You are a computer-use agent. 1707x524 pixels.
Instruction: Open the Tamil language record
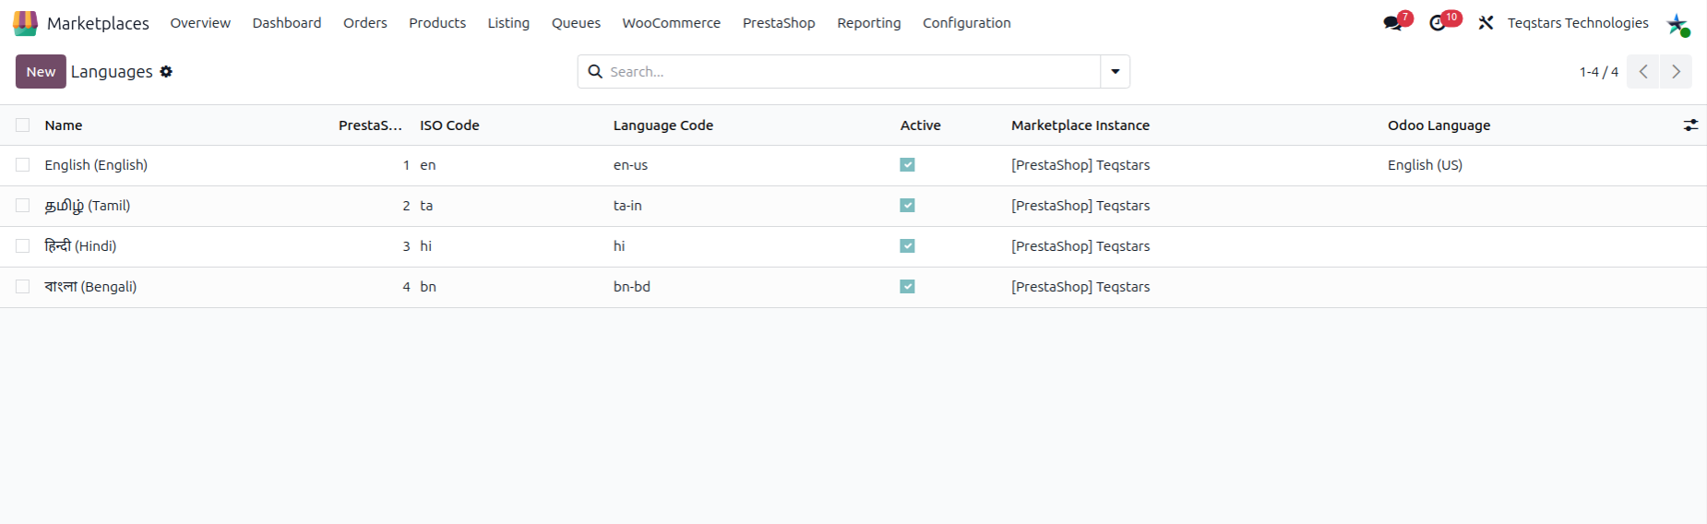[x=88, y=206]
